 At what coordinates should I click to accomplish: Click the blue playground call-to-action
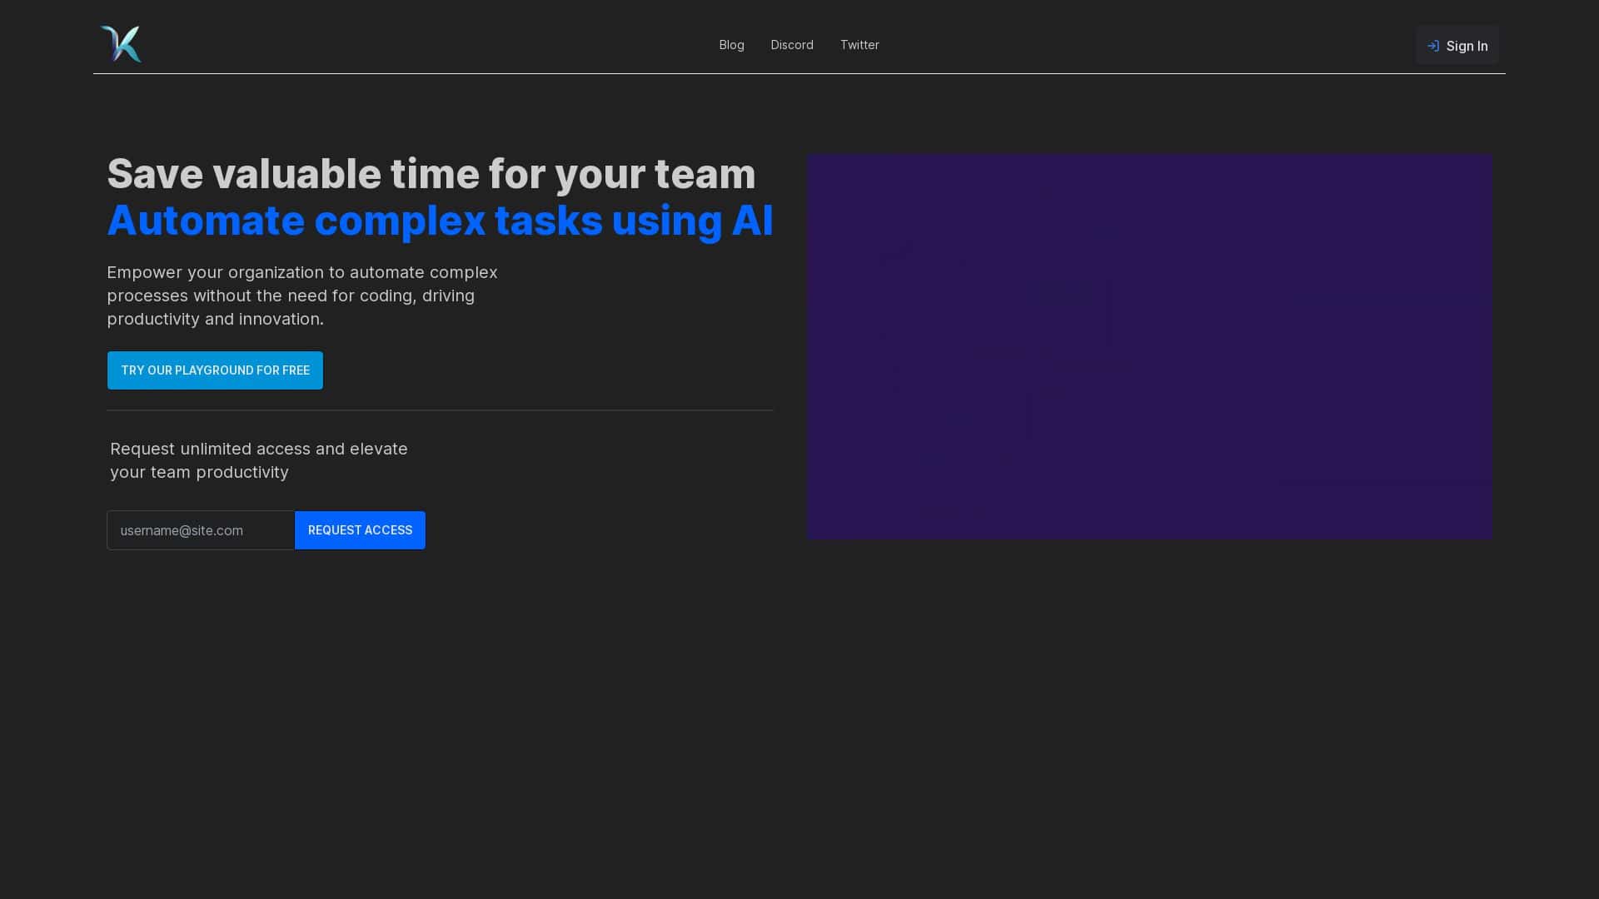215,370
